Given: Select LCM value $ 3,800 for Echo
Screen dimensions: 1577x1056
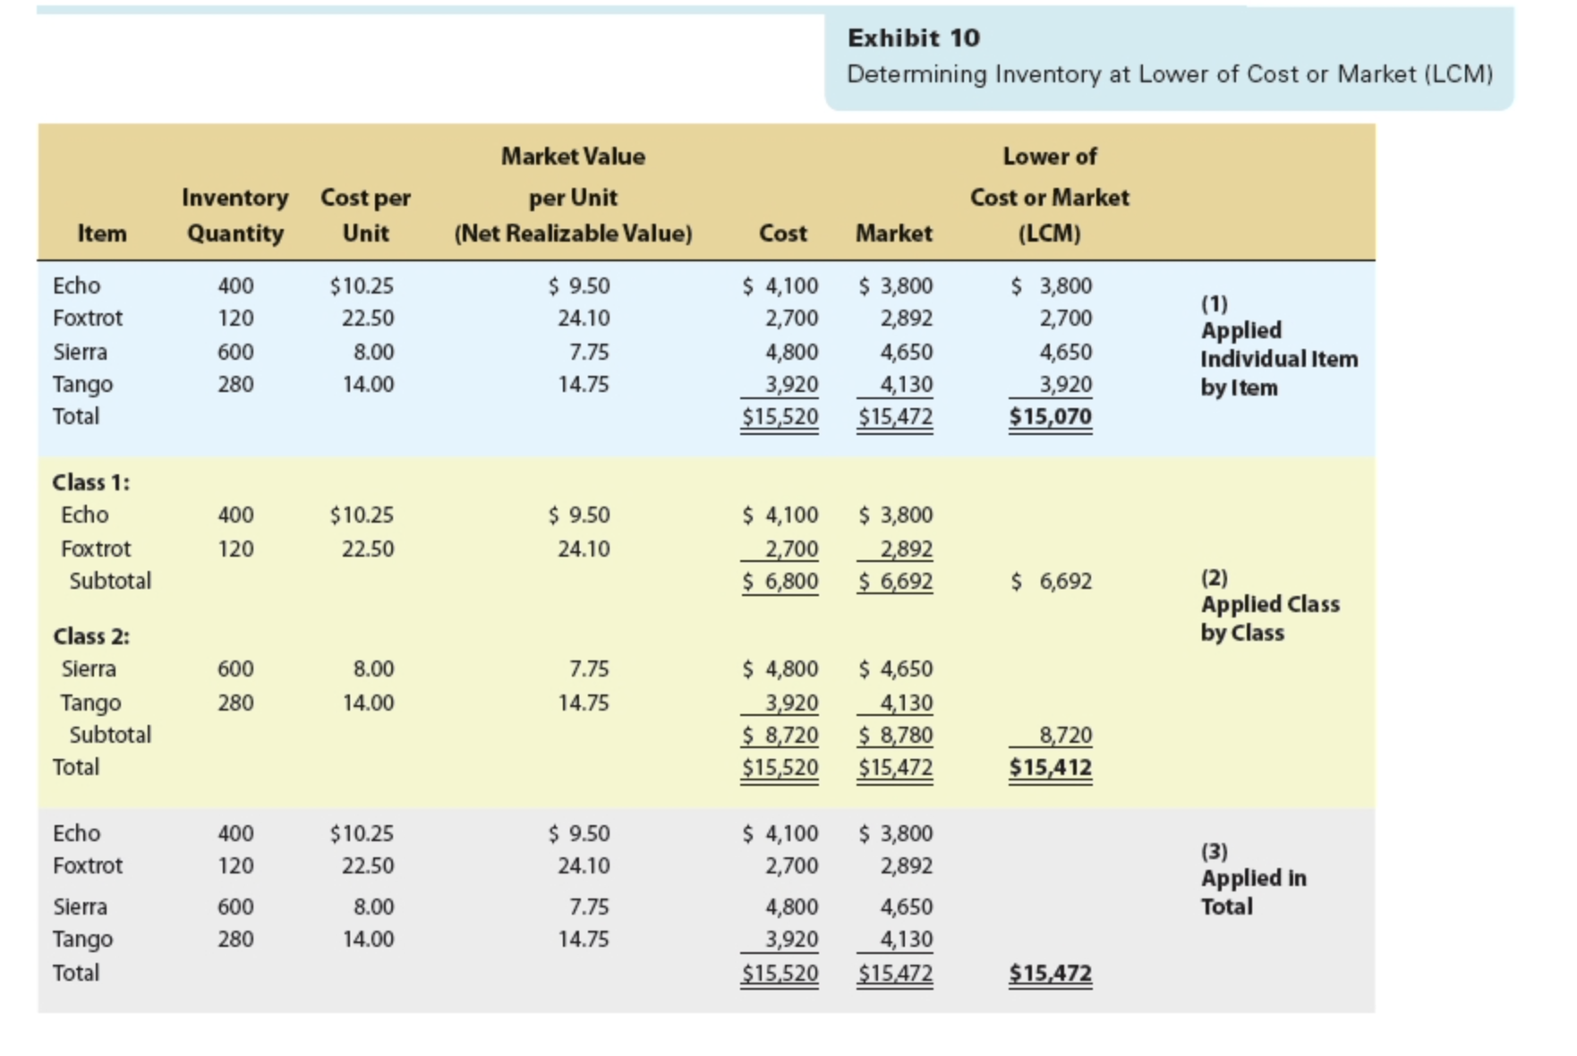Looking at the screenshot, I should click(1051, 285).
